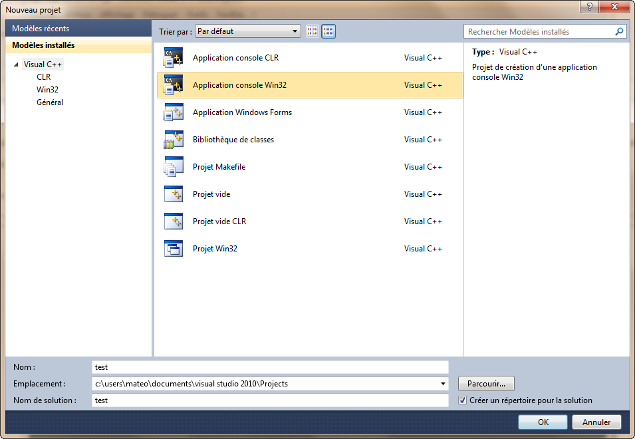The height and width of the screenshot is (439, 635).
Task: Select the Projet vide template icon
Action: pos(173,194)
